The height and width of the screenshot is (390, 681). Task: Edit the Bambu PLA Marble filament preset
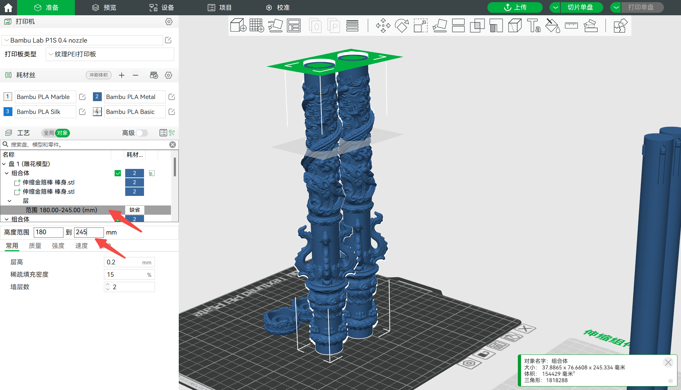pos(82,97)
